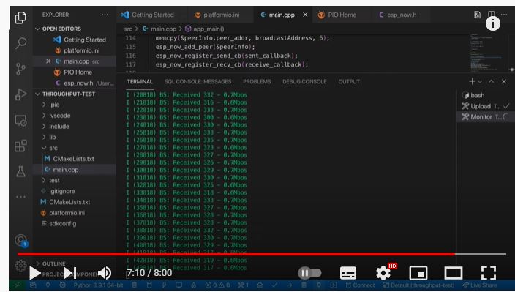Screen dimensions: 515x292
Task: Open the Problems panel tab
Action: [x=257, y=81]
